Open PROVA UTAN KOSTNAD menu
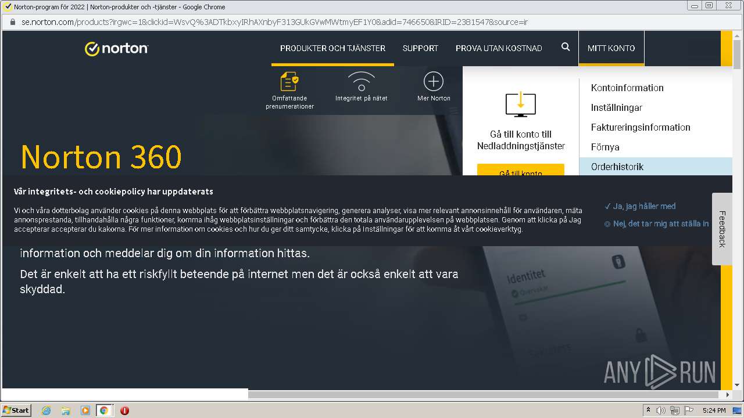Screen dimensions: 744x418 pos(499,48)
